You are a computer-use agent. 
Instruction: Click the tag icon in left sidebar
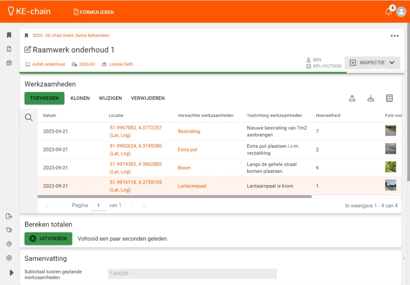point(9,230)
